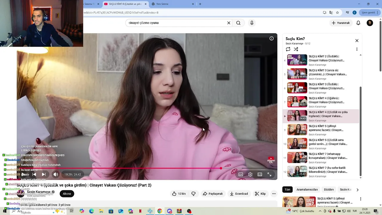Dislike the video
Viewport: 382px width, 215px height.
[193, 194]
